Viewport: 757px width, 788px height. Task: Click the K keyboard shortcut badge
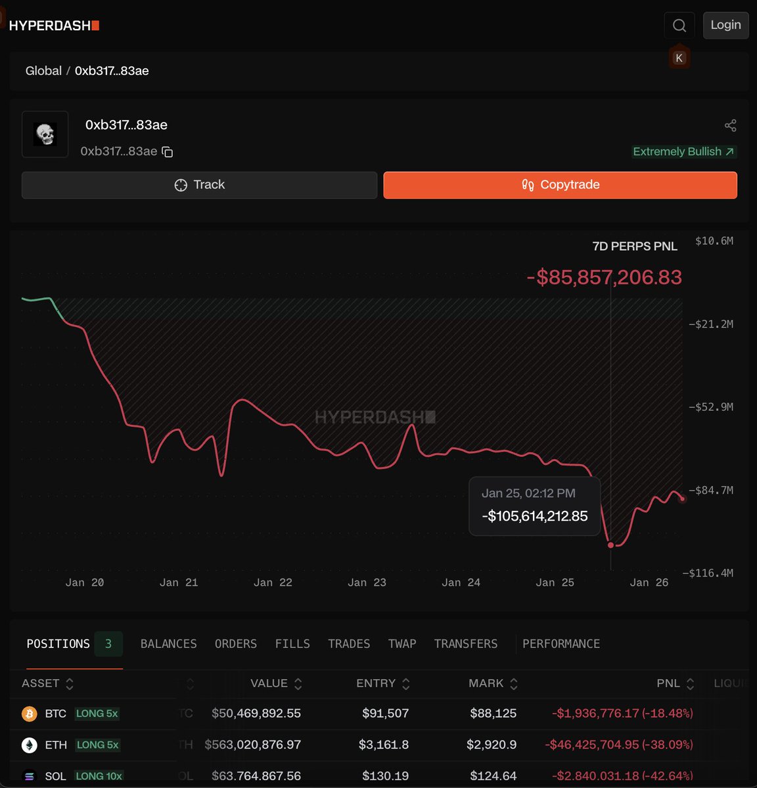679,58
